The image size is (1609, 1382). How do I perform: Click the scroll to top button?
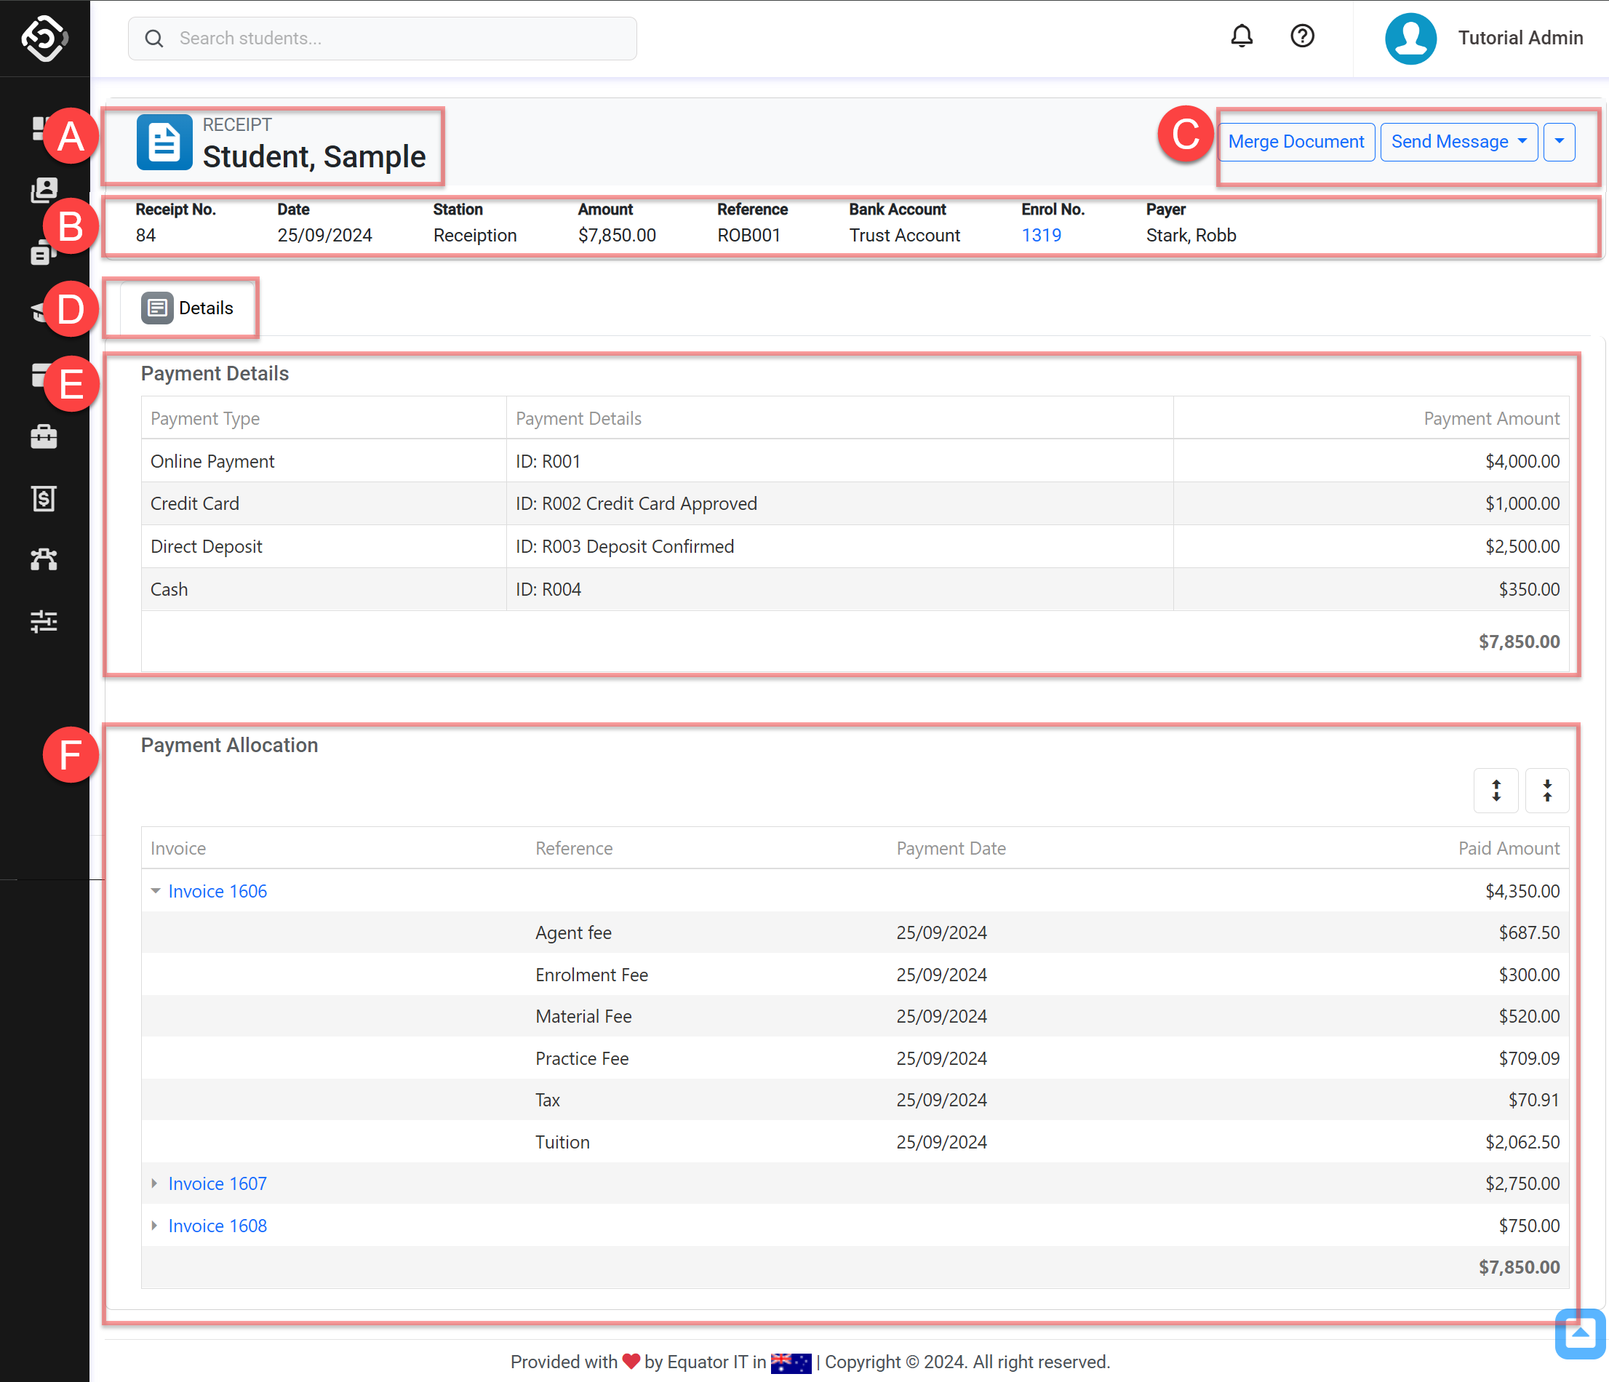coord(1578,1334)
